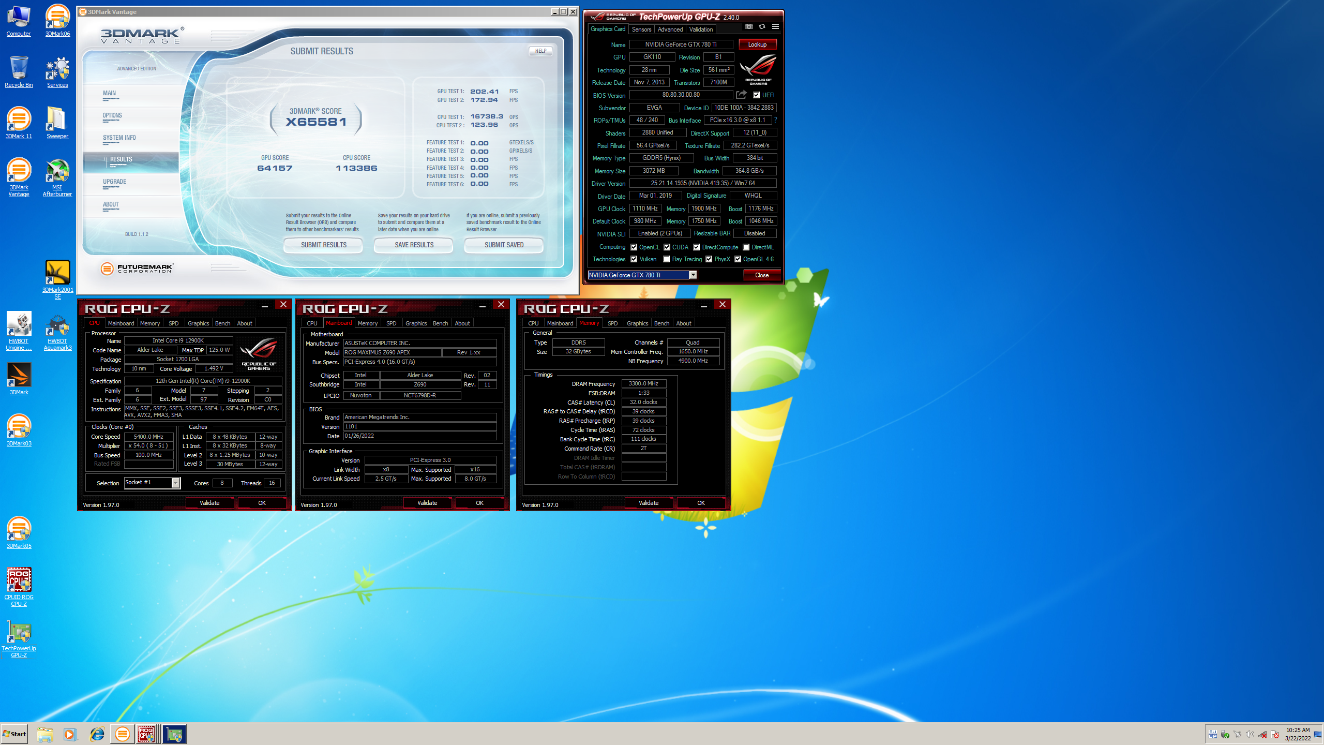Image resolution: width=1324 pixels, height=745 pixels.
Task: Click volume speaker icon in system tray
Action: coord(1250,735)
